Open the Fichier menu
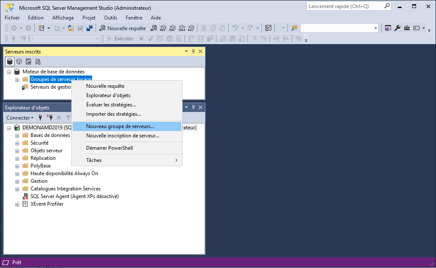Image resolution: width=436 pixels, height=268 pixels. pos(12,18)
